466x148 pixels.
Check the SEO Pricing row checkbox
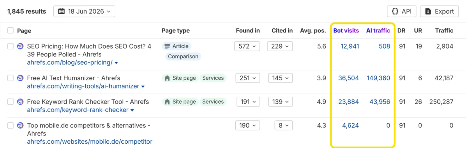tap(10, 46)
